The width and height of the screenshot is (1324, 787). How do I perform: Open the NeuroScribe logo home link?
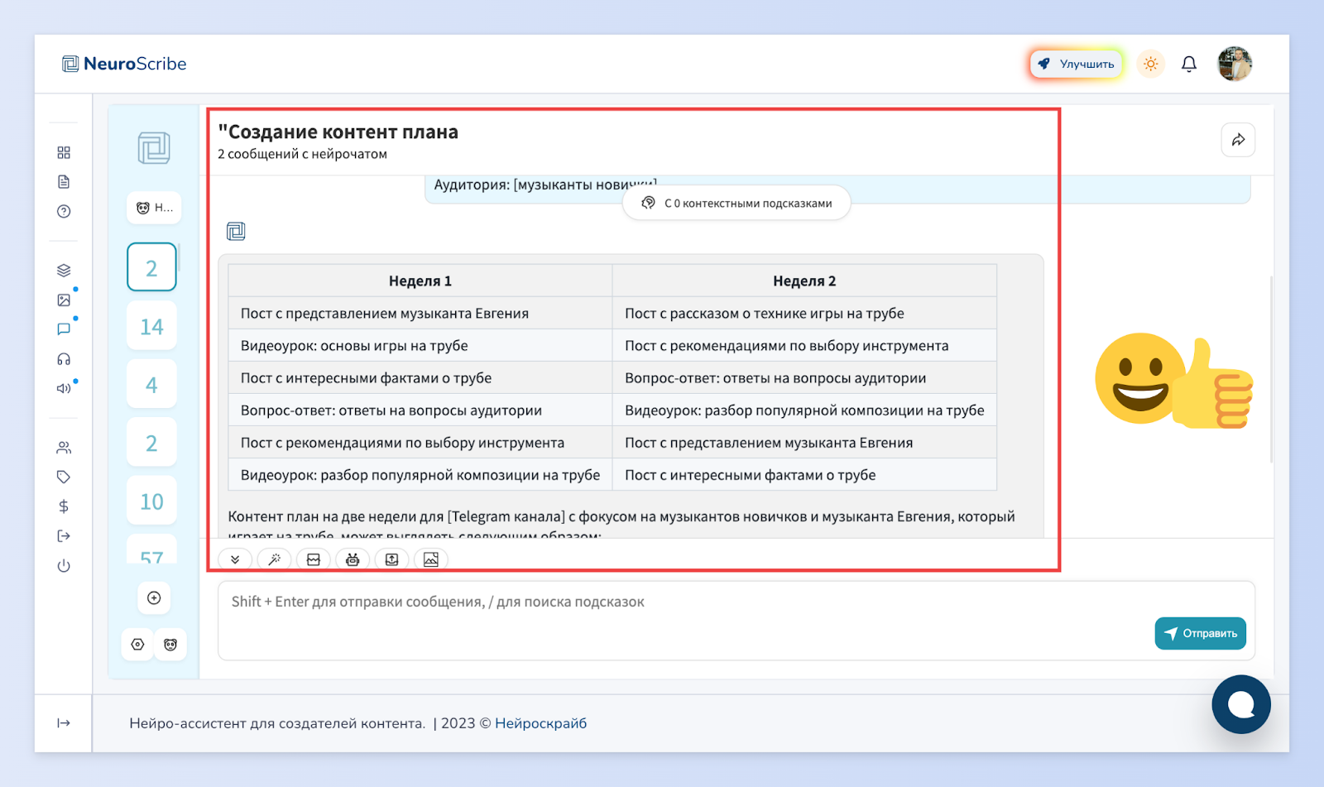tap(124, 64)
